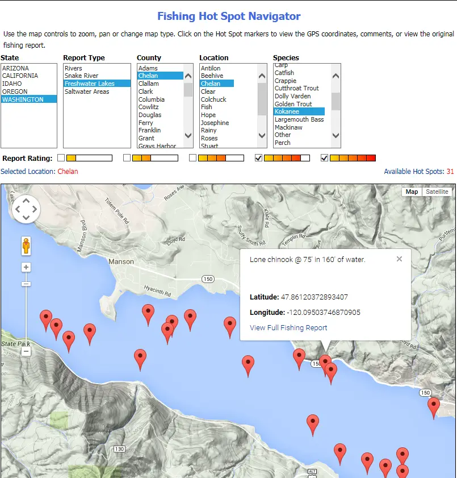
Task: Toggle the four-bar report rating checkbox
Action: [258, 158]
